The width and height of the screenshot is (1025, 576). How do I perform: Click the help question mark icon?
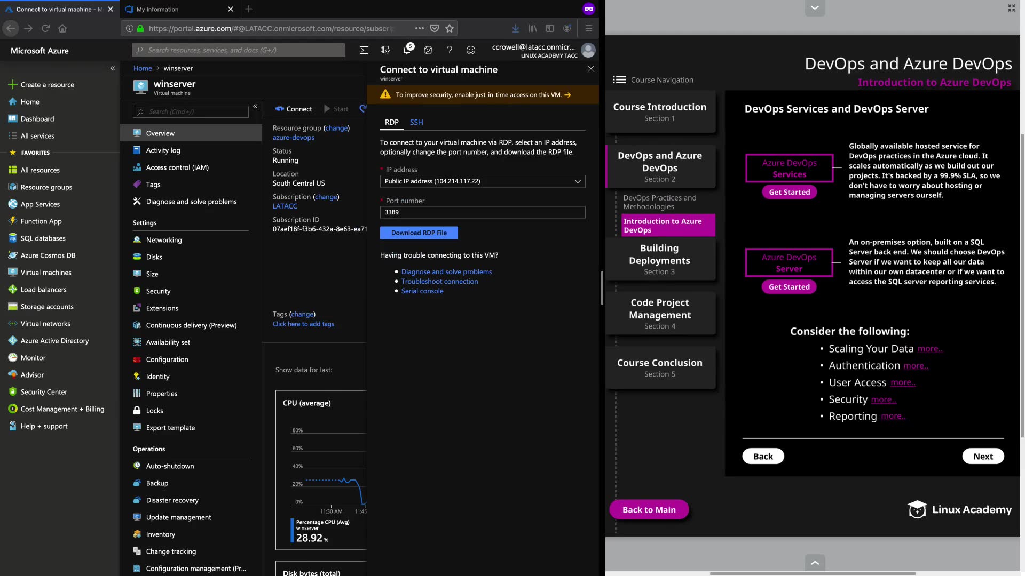(x=450, y=50)
